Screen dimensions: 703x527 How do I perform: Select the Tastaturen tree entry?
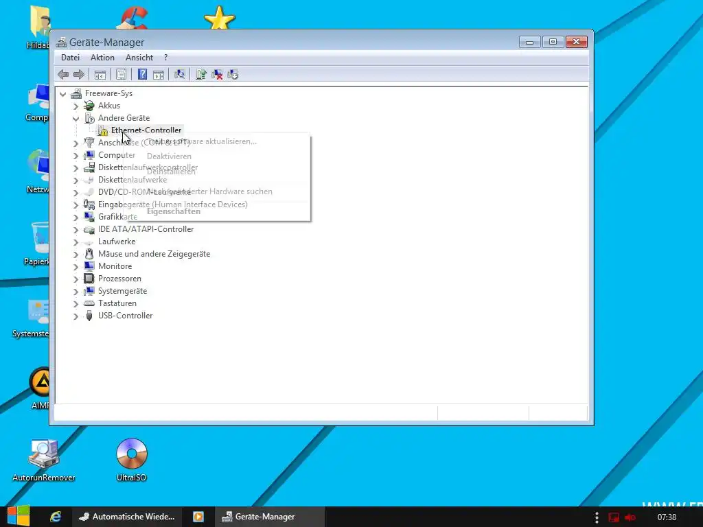pyautogui.click(x=117, y=303)
